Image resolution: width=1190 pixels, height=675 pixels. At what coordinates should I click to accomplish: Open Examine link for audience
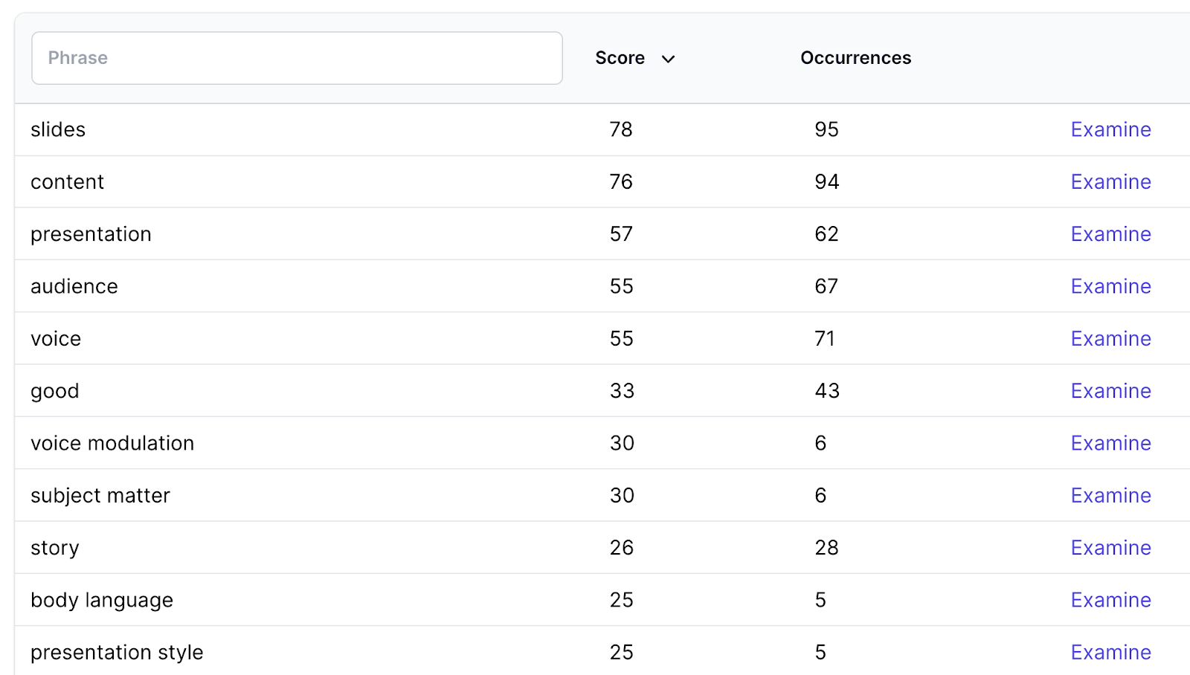tap(1110, 286)
